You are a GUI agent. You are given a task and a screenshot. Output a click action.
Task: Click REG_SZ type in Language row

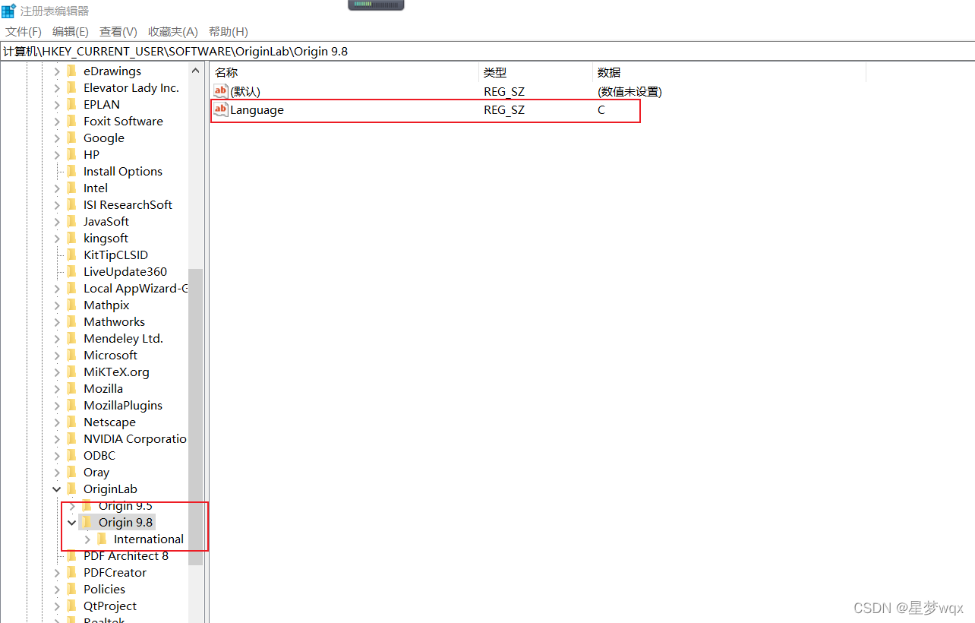(504, 110)
